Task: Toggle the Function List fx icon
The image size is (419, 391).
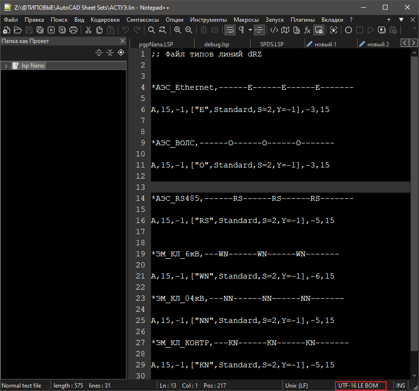Action: (307, 30)
